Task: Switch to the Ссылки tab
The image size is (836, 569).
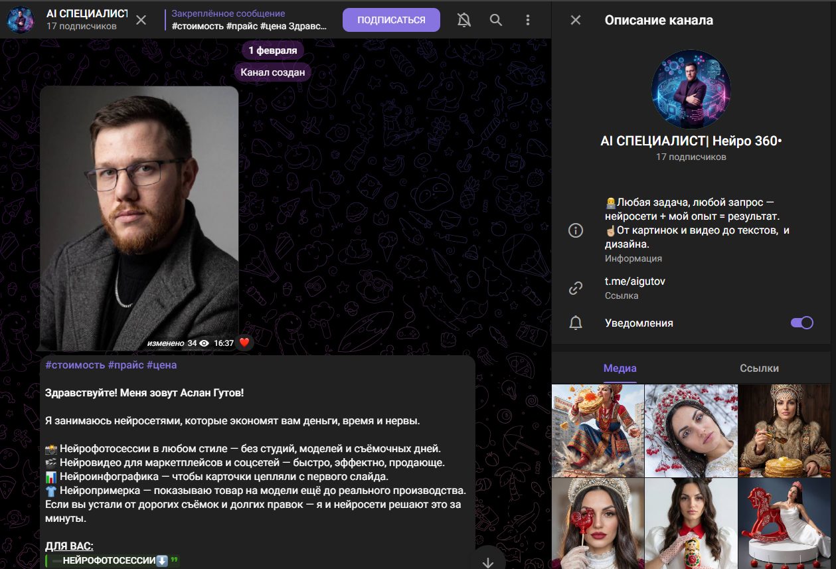Action: point(759,368)
